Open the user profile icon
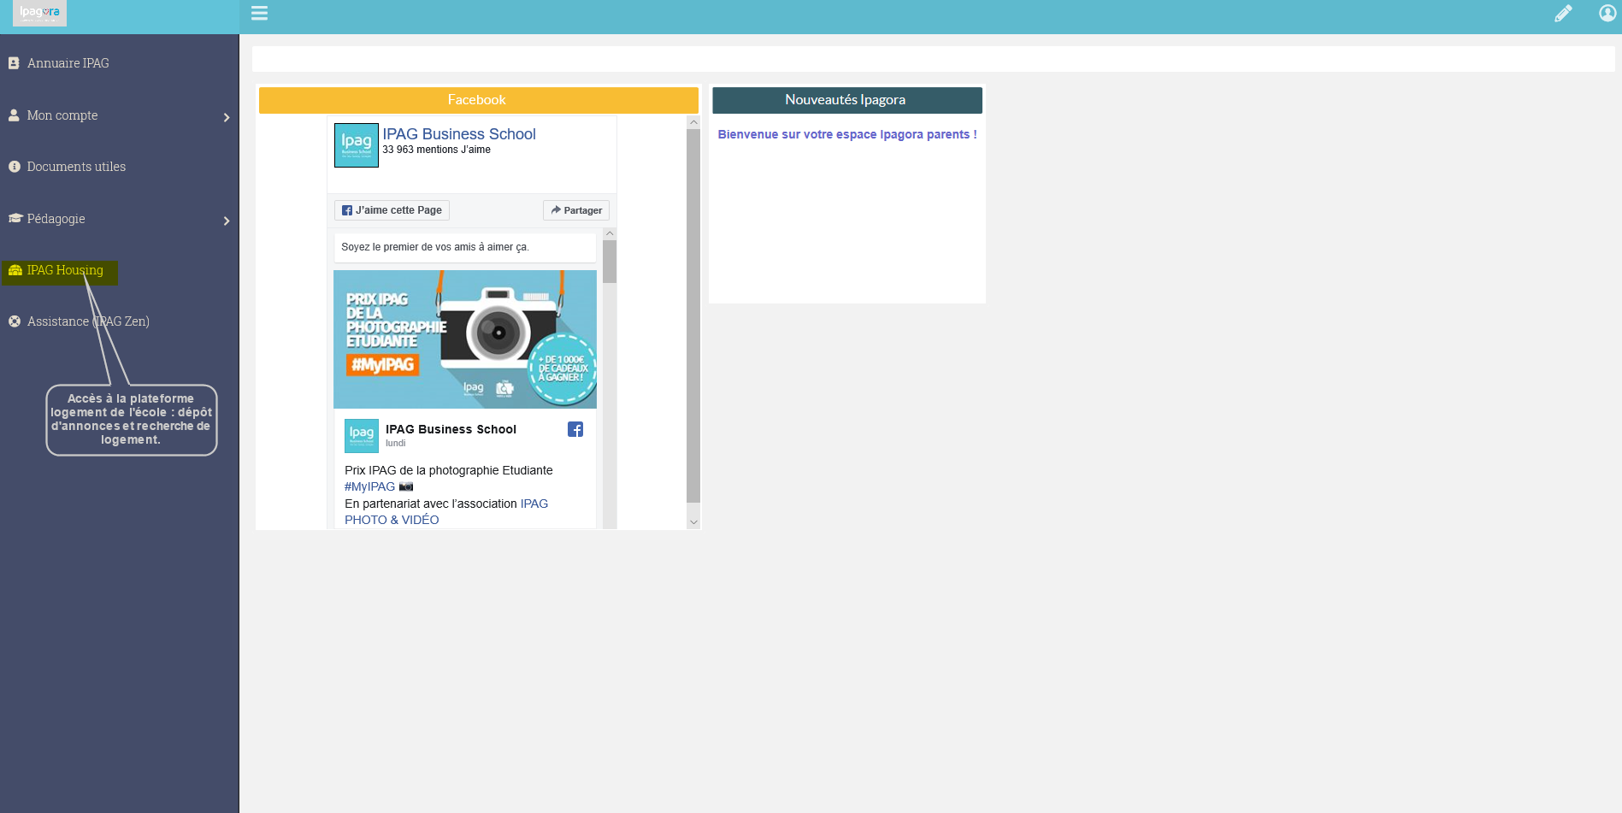The height and width of the screenshot is (813, 1622). (1607, 13)
